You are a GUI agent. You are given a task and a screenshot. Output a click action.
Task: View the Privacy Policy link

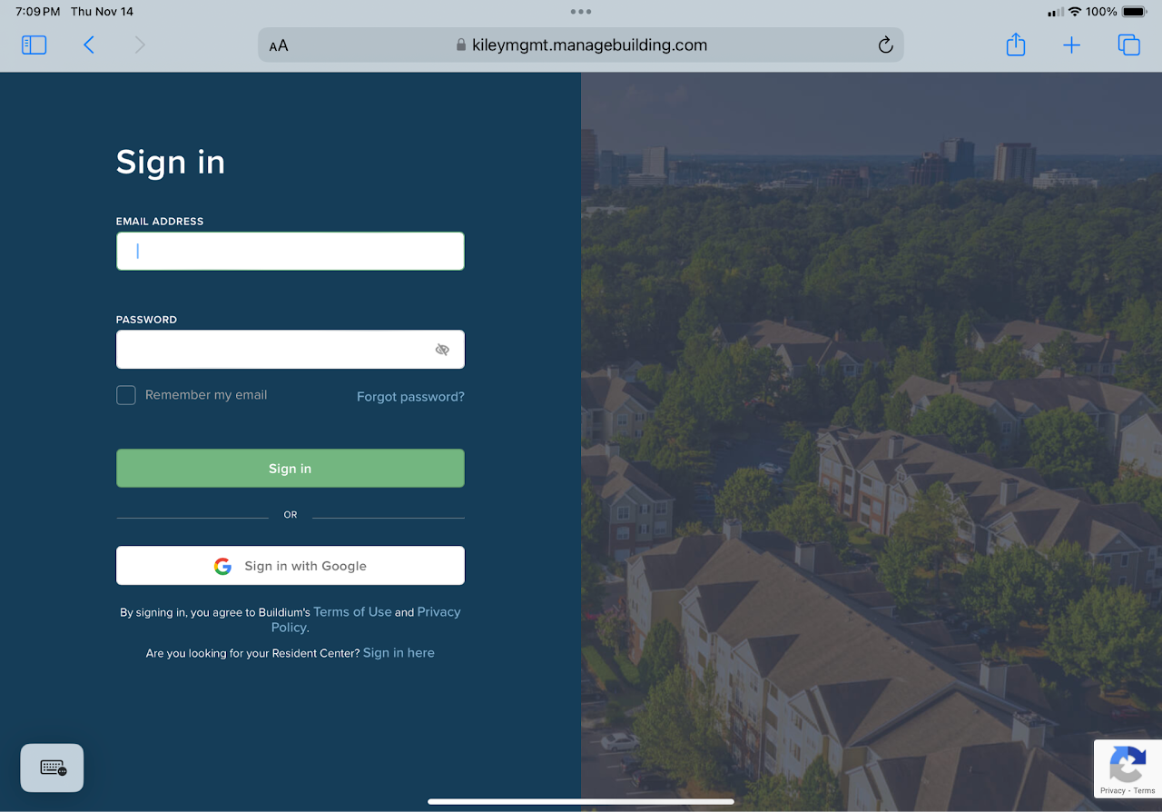pyautogui.click(x=366, y=619)
